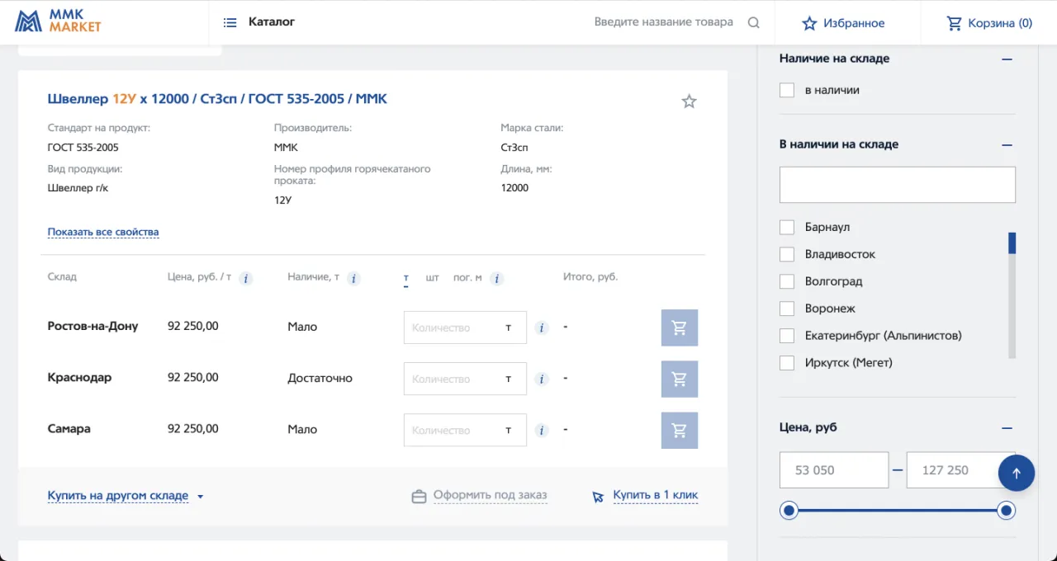Click info icon beside Наличие, т

click(x=353, y=279)
